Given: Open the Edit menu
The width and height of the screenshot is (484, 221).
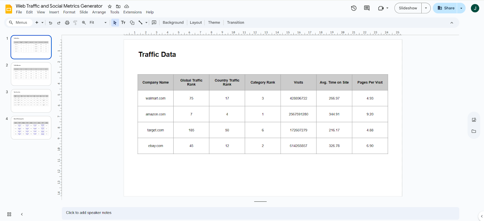Looking at the screenshot, I should (x=29, y=12).
